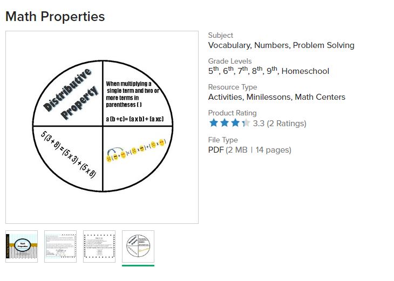The image size is (394, 281).
Task: Select the third dotted-border page thumbnail
Action: pyautogui.click(x=99, y=246)
